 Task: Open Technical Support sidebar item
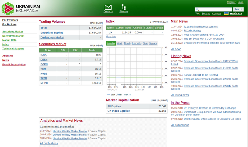(13, 49)
